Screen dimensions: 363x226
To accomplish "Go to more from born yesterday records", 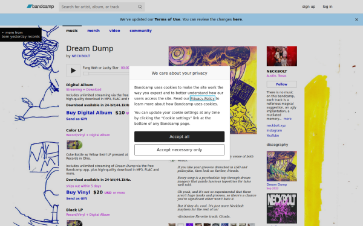I will point(21,34).
